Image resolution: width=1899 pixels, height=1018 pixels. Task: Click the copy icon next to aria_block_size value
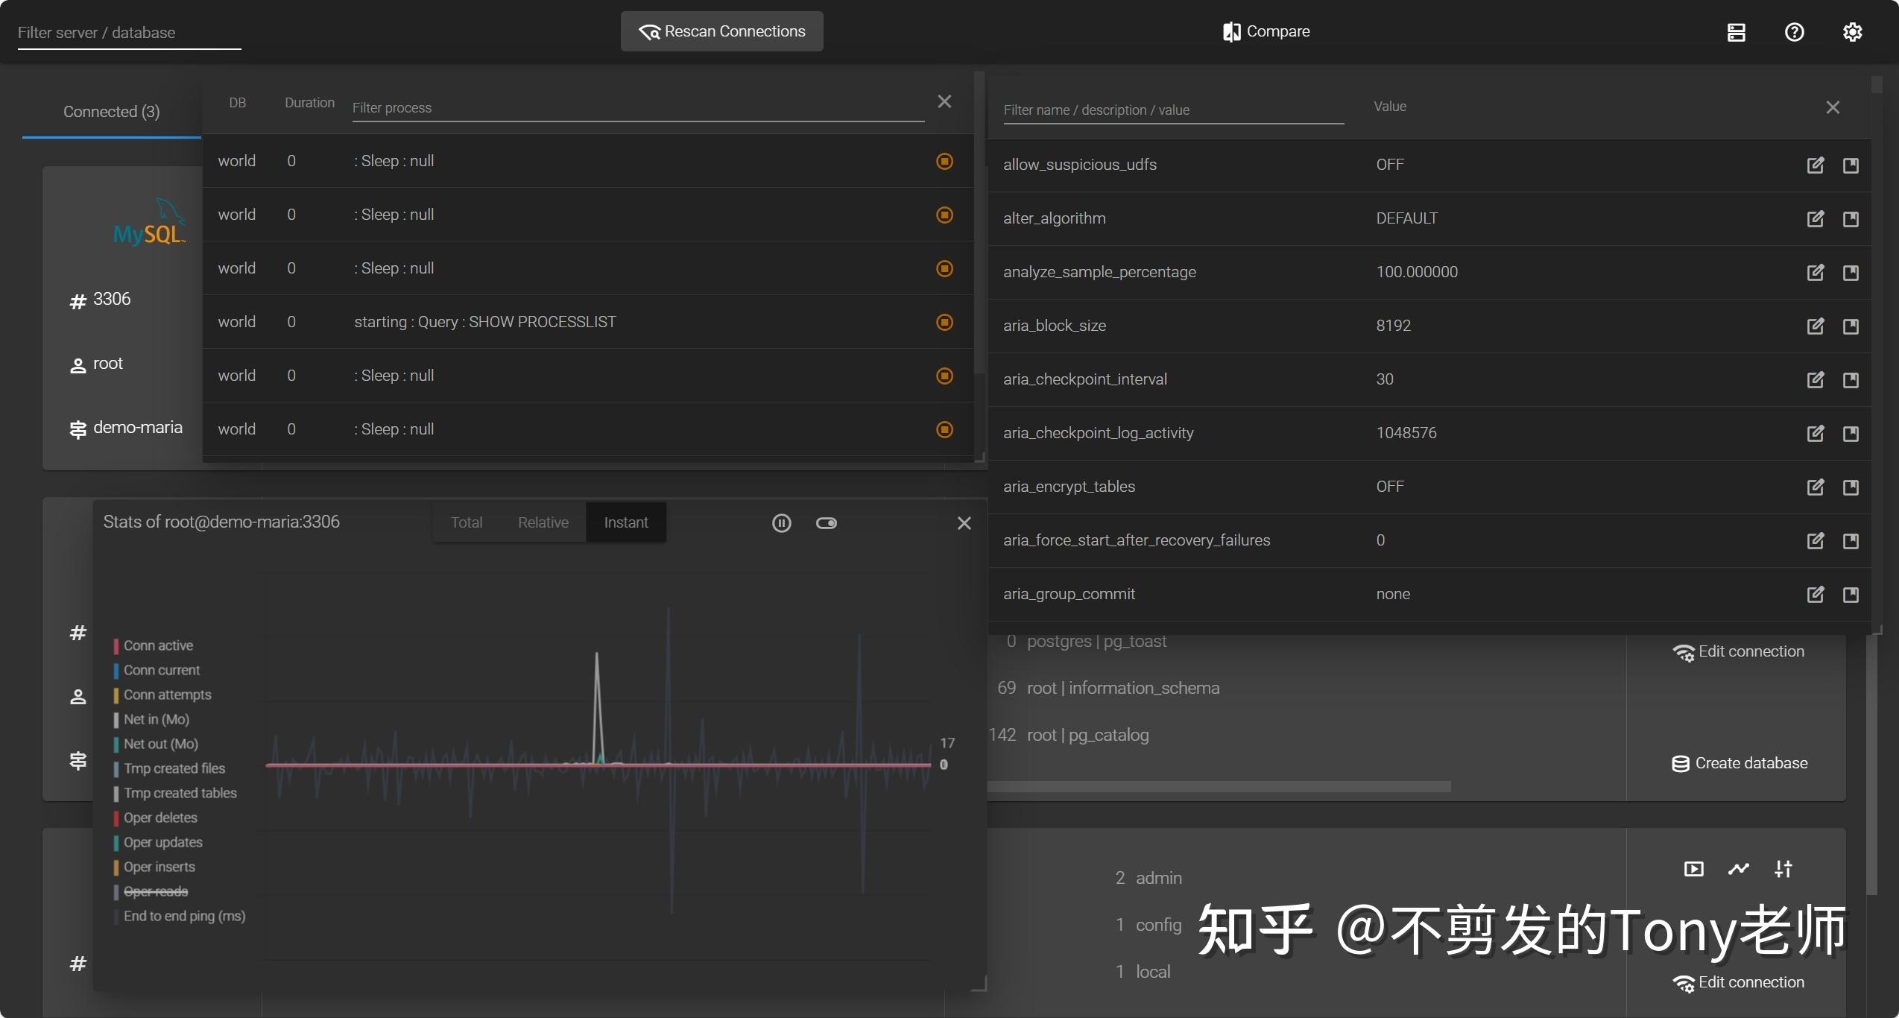click(x=1851, y=326)
